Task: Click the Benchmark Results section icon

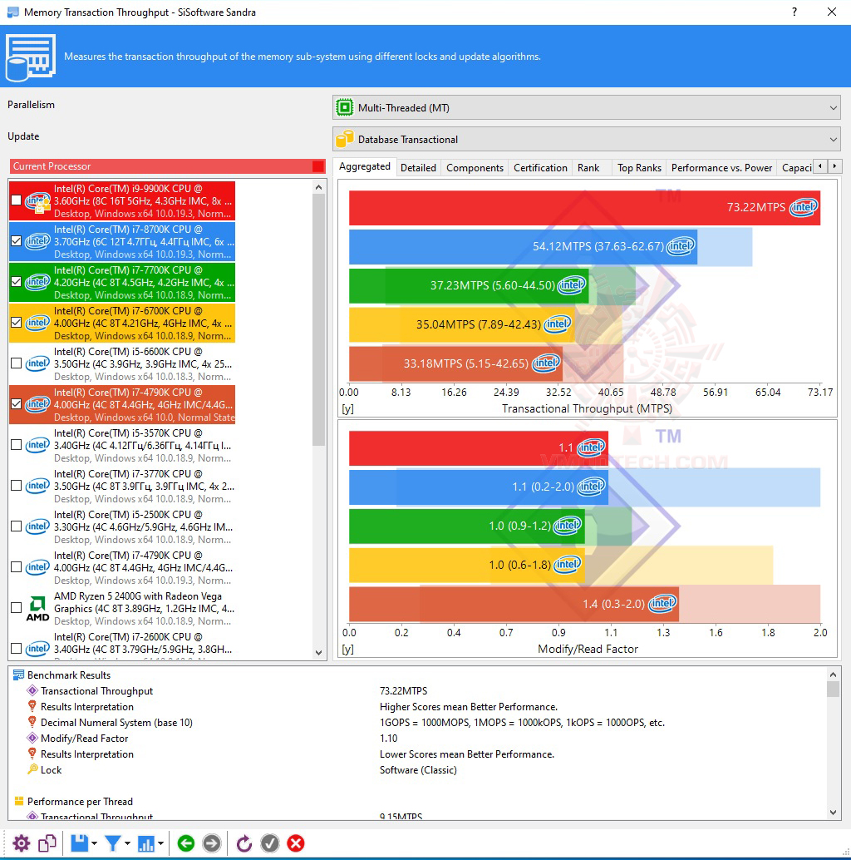Action: click(x=18, y=675)
